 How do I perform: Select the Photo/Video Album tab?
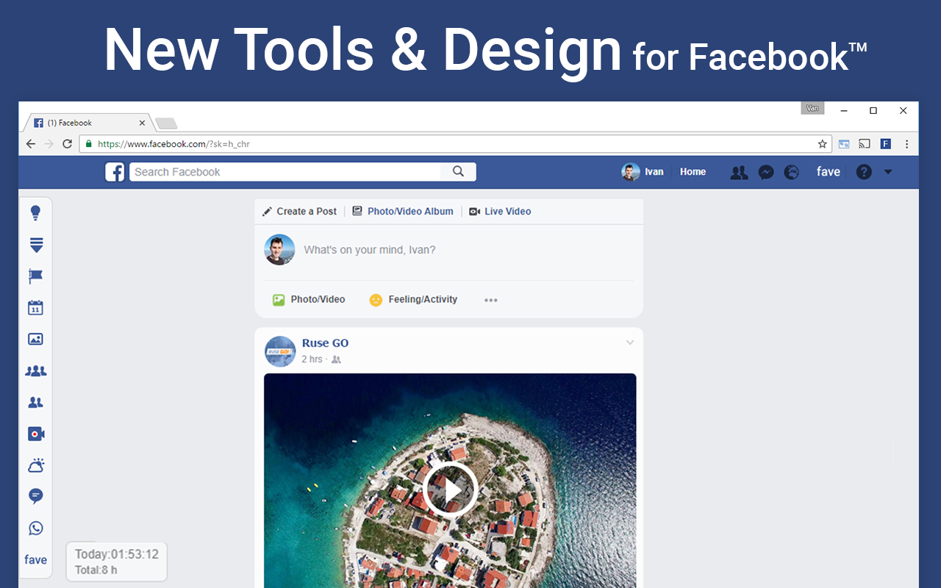click(403, 211)
